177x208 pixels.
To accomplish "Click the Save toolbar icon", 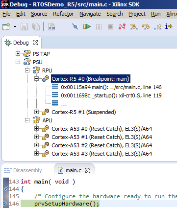I will (24, 26).
